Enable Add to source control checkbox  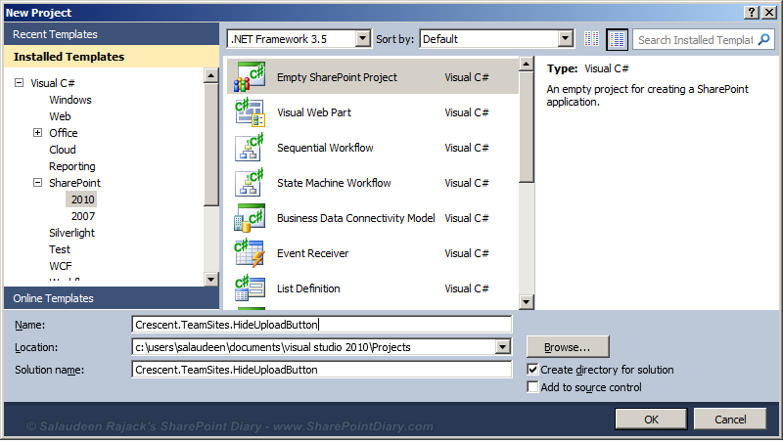[532, 387]
